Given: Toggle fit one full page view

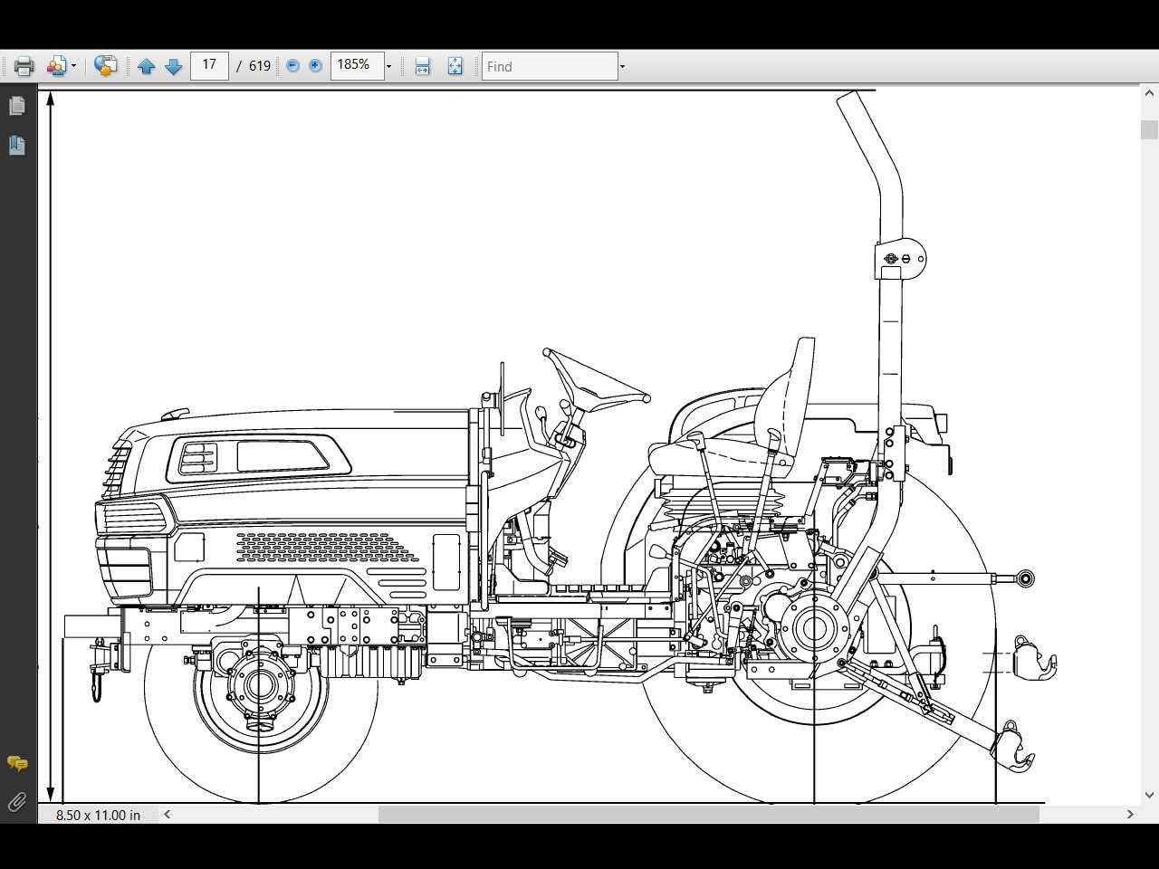Looking at the screenshot, I should 454,65.
